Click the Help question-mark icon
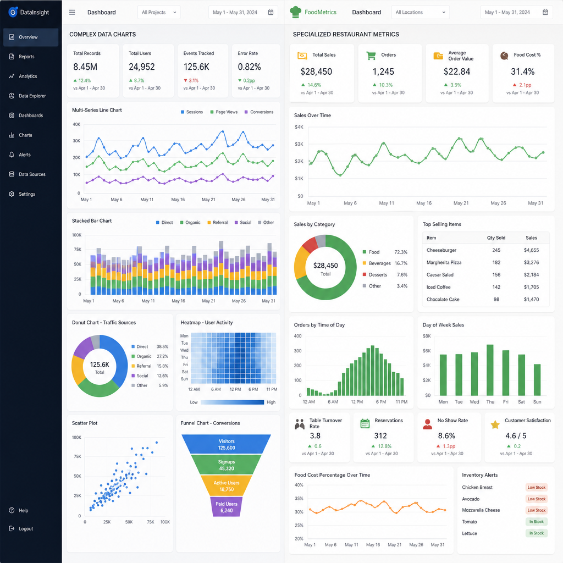 click(x=12, y=510)
